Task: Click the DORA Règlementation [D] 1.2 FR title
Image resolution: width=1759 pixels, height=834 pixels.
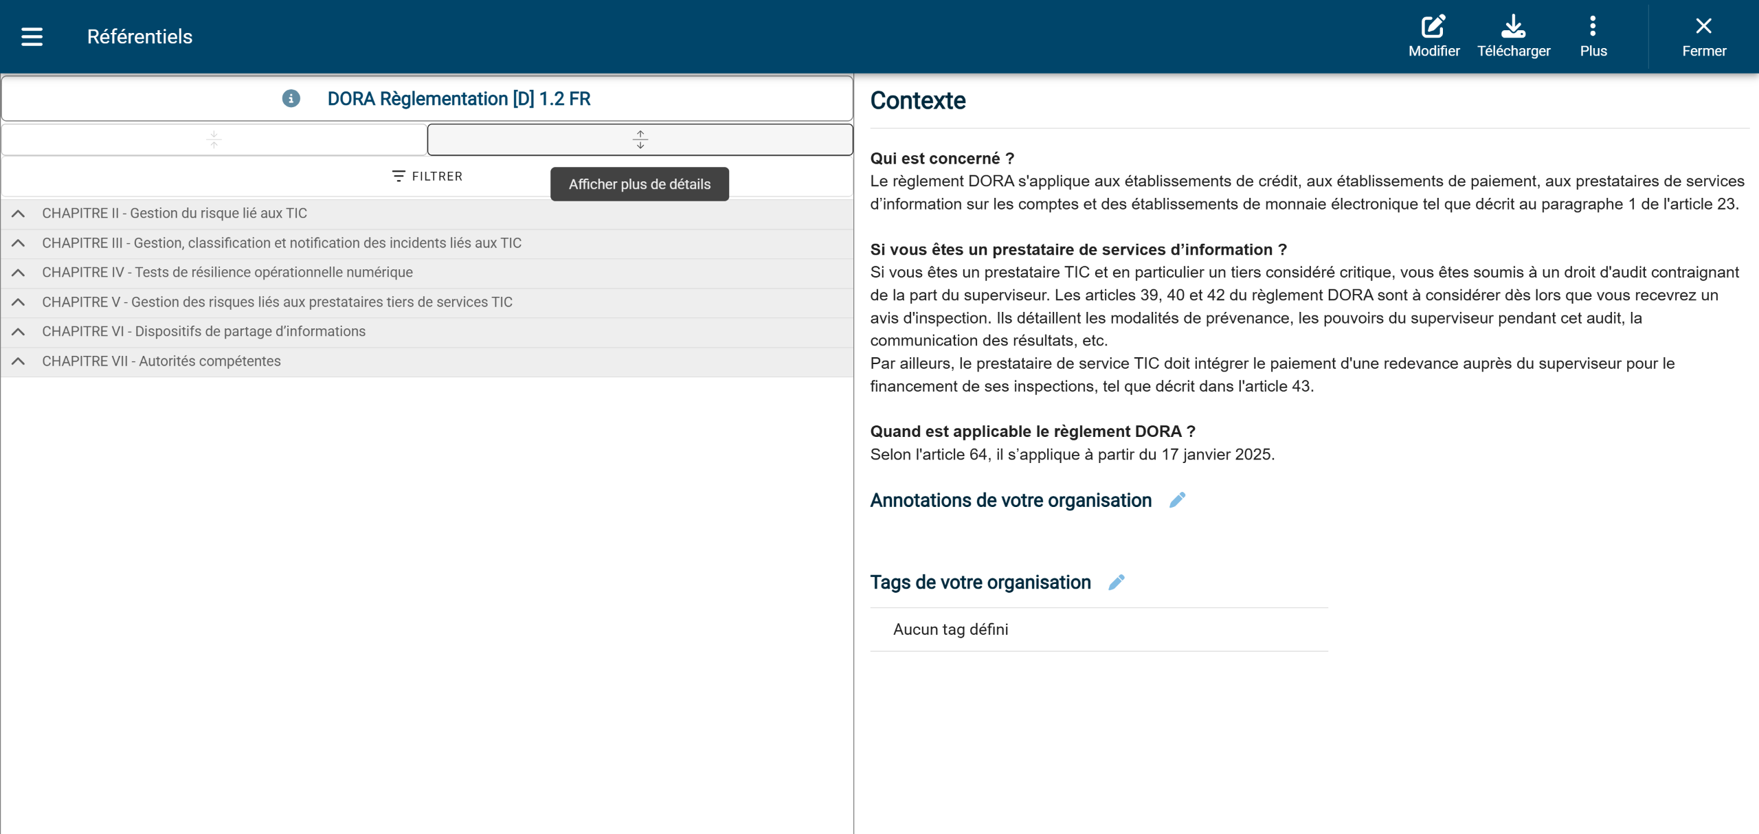Action: (x=458, y=99)
